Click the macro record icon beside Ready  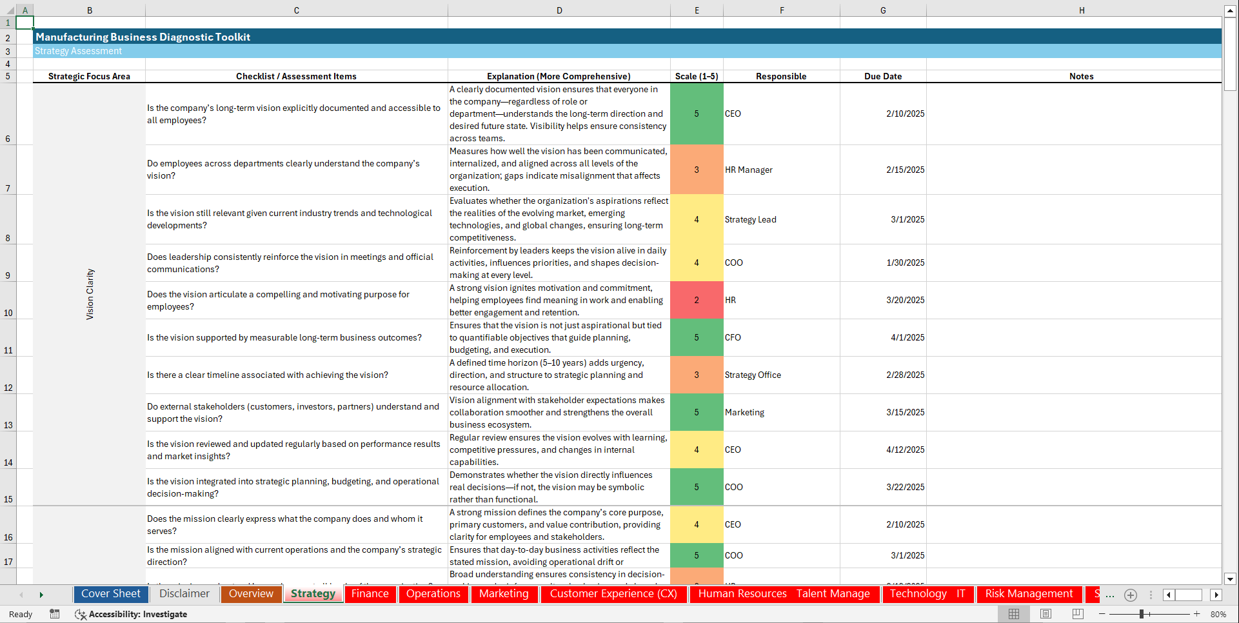pos(55,614)
